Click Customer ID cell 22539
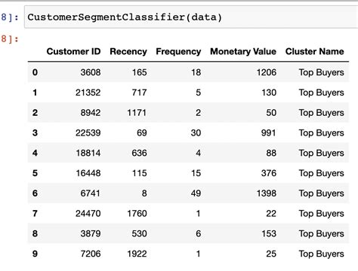The width and height of the screenshot is (358, 271). pos(88,132)
